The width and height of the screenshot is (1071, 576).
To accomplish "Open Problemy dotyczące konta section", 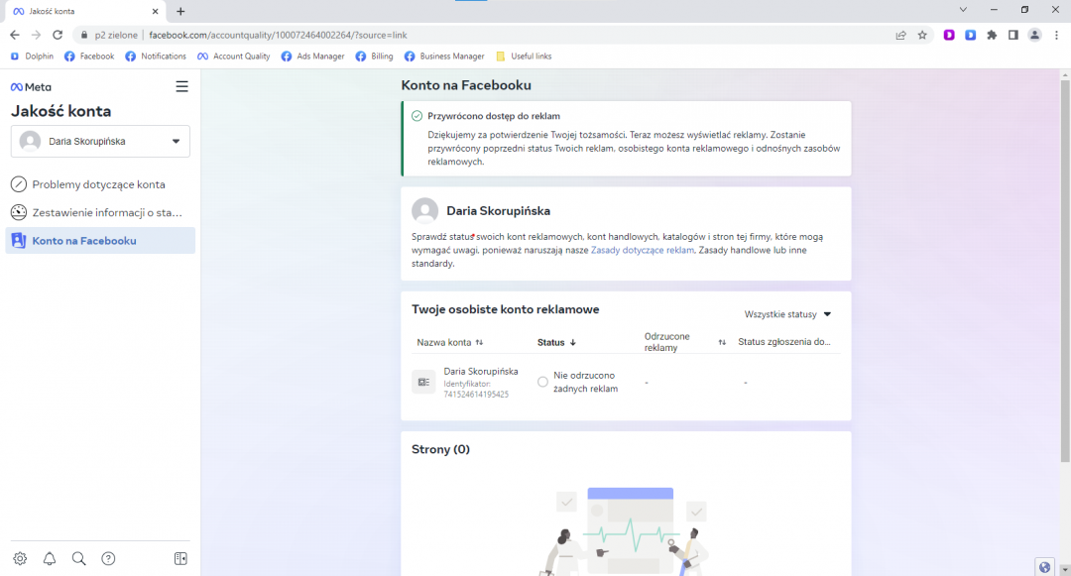I will [x=98, y=184].
